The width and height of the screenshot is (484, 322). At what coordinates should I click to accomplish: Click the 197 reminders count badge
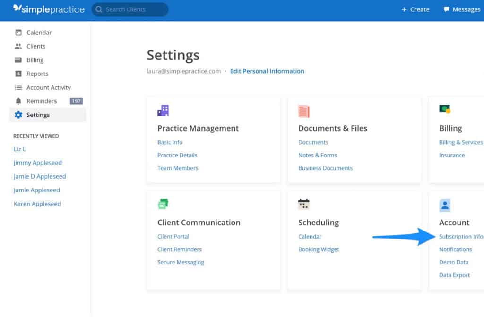(x=76, y=101)
